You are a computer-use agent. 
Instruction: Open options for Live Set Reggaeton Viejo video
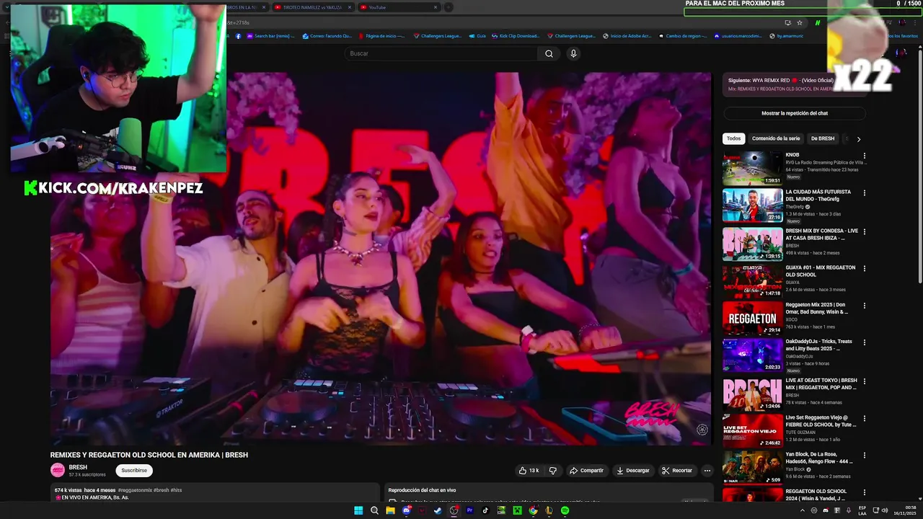865,418
